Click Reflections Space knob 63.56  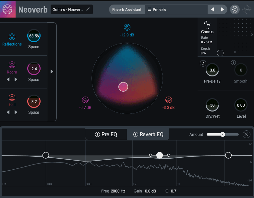point(34,36)
